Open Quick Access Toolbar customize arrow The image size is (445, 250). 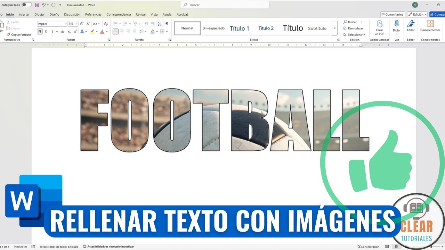coord(60,5)
